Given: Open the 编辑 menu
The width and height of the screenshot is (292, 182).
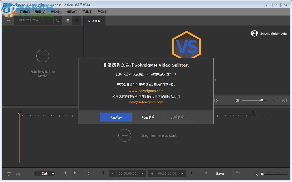Looking at the screenshot, I should coord(25,12).
